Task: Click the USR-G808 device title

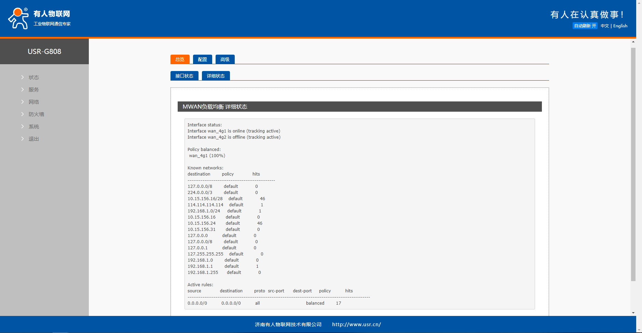Action: click(x=44, y=52)
